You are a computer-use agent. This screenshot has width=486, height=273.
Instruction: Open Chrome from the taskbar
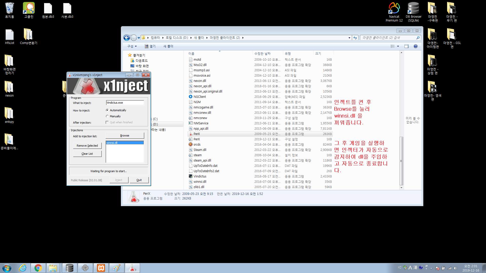pyautogui.click(x=38, y=268)
